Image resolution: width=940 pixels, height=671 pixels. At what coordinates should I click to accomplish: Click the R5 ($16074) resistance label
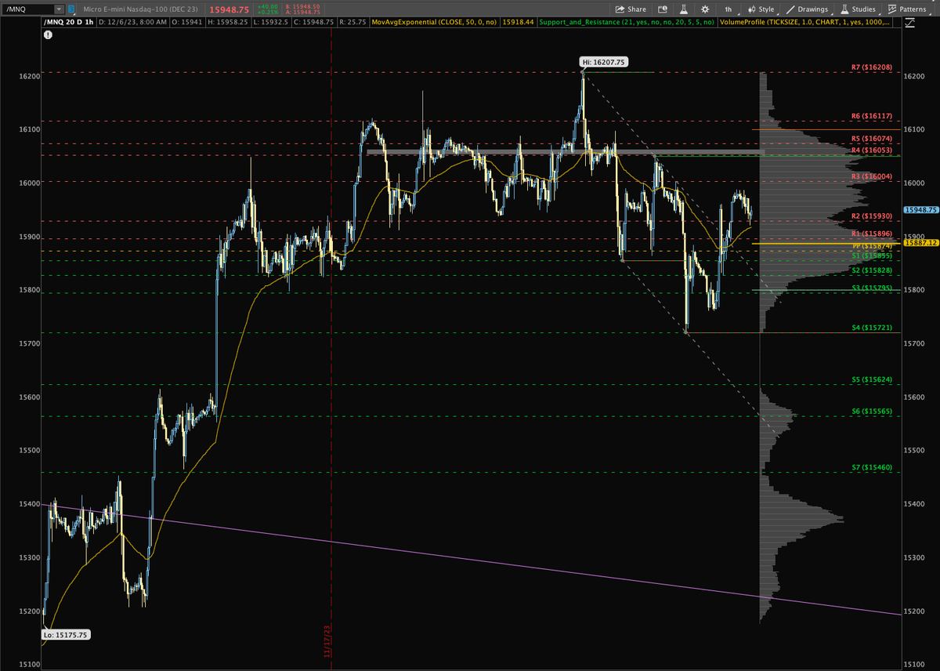coord(871,139)
